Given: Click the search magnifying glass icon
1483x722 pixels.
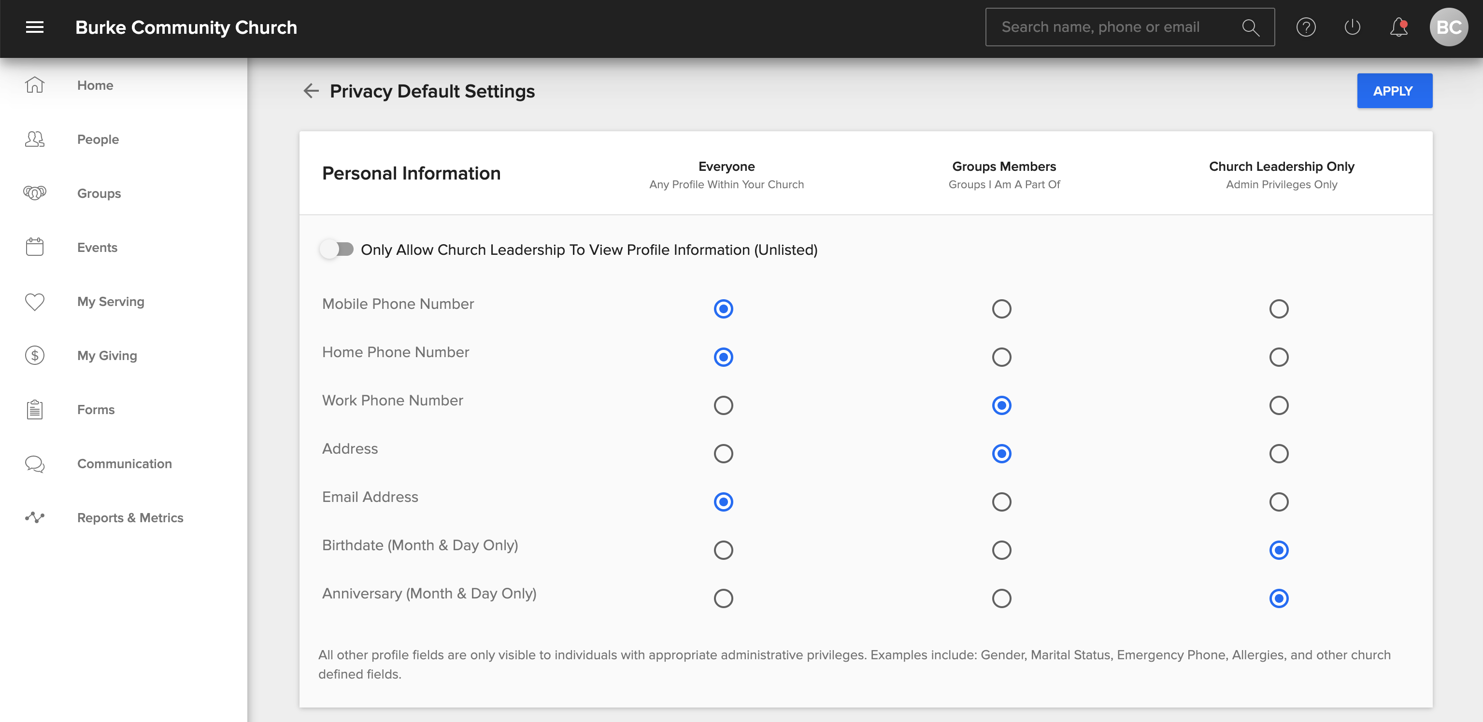Looking at the screenshot, I should click(1250, 27).
